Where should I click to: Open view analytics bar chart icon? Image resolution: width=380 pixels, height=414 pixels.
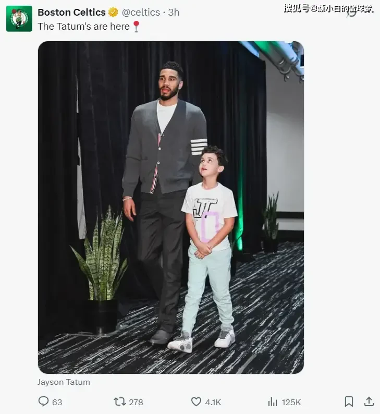coord(273,402)
